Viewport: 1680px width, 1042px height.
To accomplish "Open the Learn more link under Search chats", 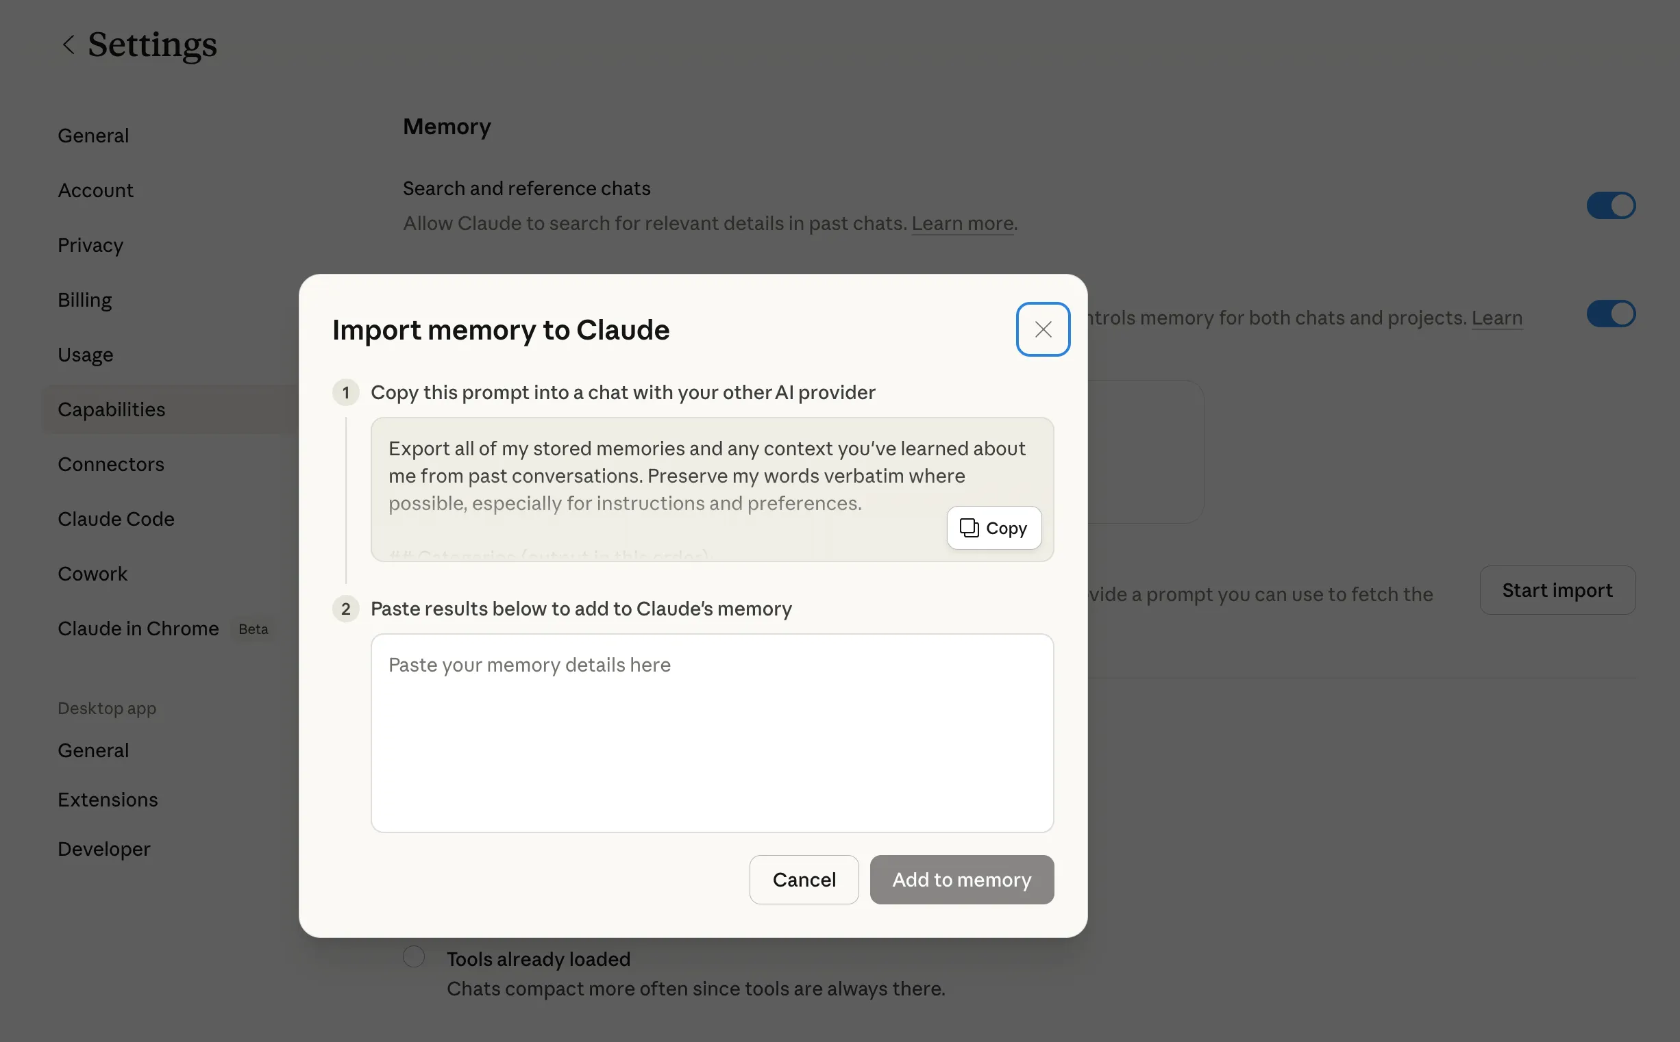I will [962, 223].
